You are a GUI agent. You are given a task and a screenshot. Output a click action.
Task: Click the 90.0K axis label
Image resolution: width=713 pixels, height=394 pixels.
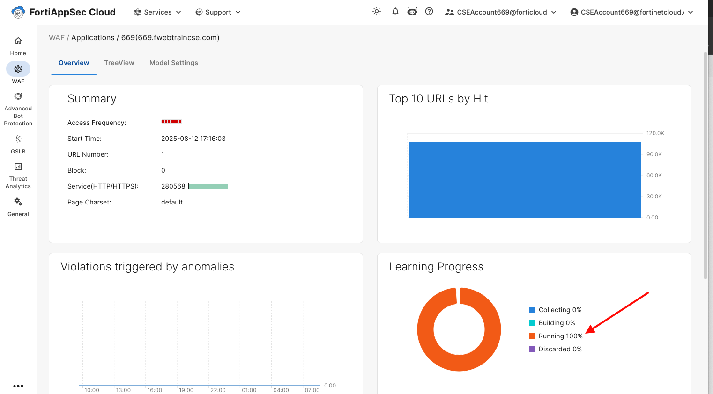tap(654, 154)
